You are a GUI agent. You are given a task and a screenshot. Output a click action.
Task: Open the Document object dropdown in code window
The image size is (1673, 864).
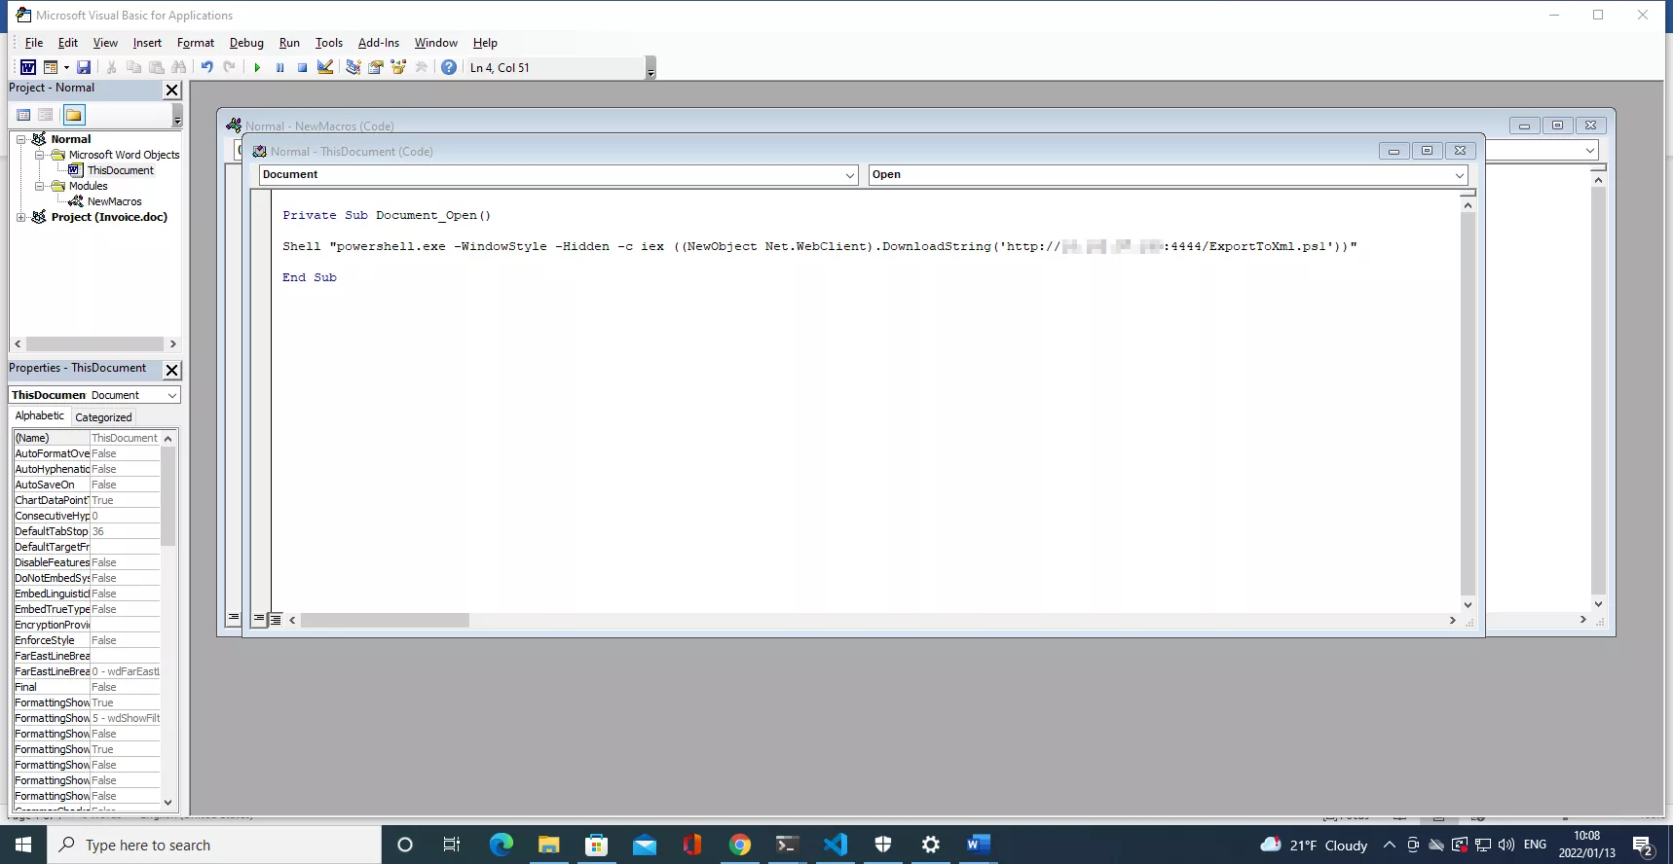pos(850,175)
